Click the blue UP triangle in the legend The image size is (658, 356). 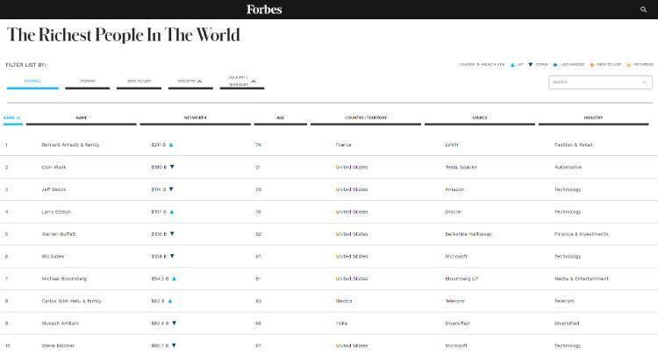pos(512,64)
